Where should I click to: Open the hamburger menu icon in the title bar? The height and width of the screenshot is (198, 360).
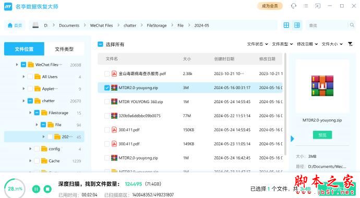pos(306,6)
